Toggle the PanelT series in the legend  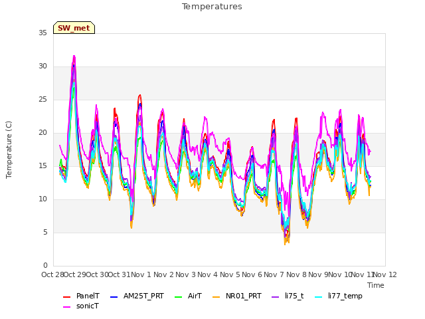[x=81, y=296]
